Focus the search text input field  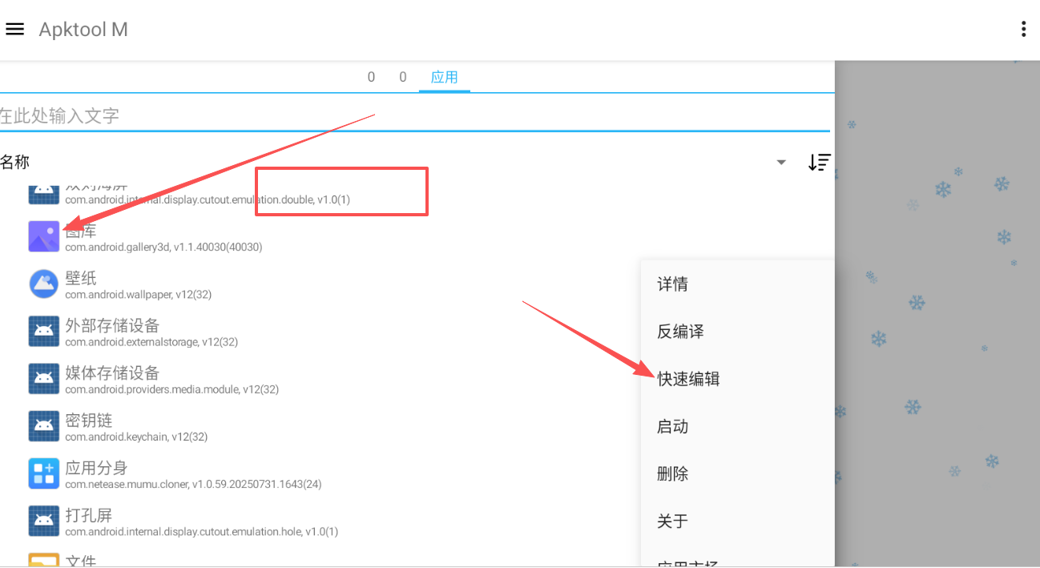click(401, 116)
